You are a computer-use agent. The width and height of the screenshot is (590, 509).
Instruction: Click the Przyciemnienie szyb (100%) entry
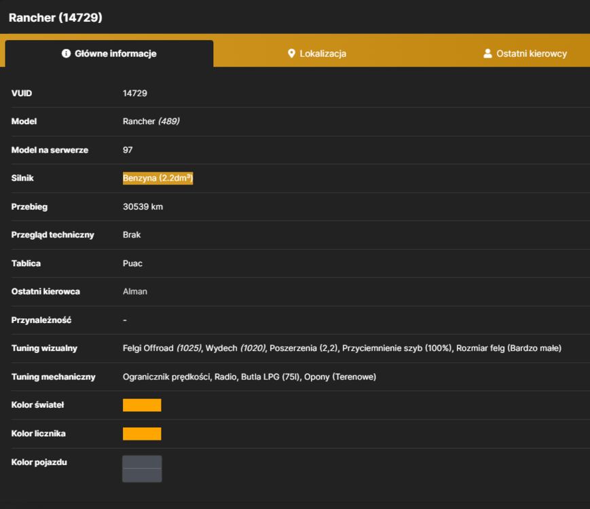click(397, 348)
